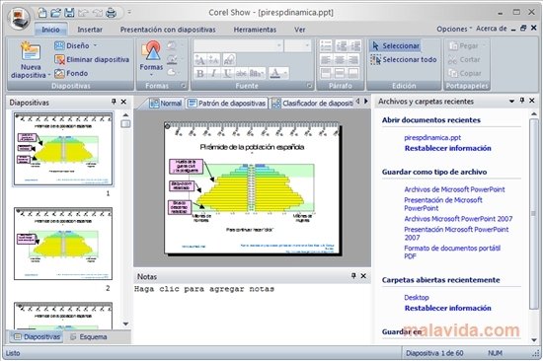Select slide 2 thumbnail

(63, 244)
